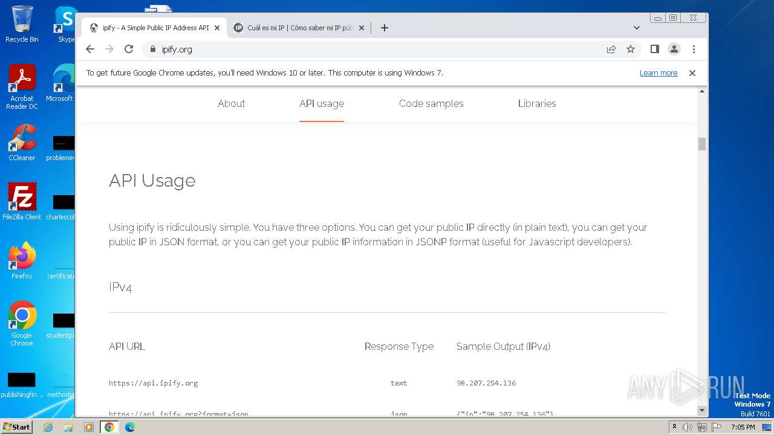Image resolution: width=774 pixels, height=435 pixels.
Task: Open the Chrome three-dot menu
Action: (x=694, y=49)
